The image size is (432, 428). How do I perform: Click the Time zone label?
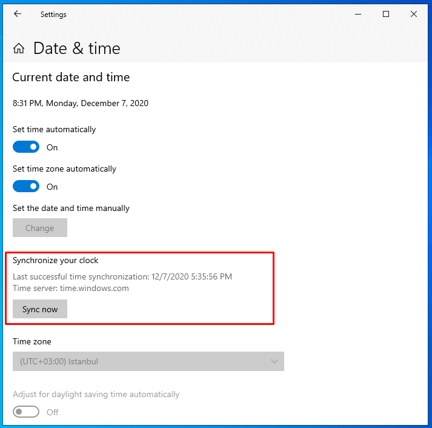click(x=32, y=341)
